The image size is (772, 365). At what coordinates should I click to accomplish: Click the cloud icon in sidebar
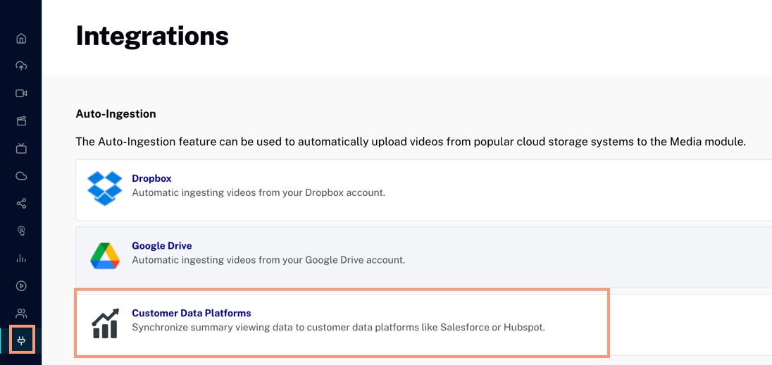21,176
